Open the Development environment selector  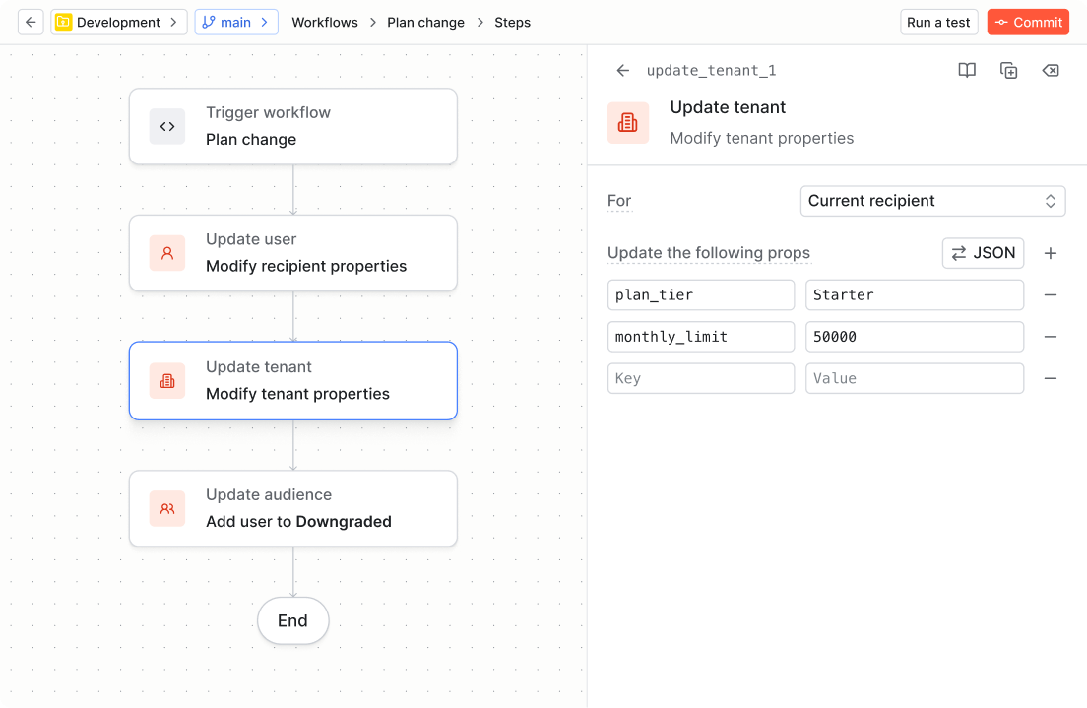119,22
